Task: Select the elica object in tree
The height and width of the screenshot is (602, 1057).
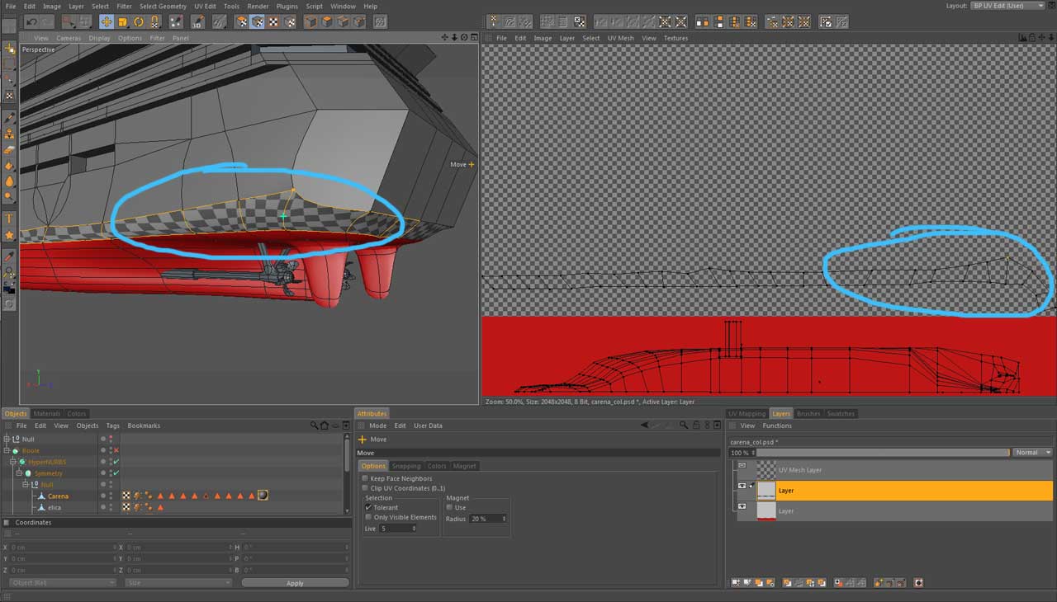Action: pyautogui.click(x=55, y=507)
